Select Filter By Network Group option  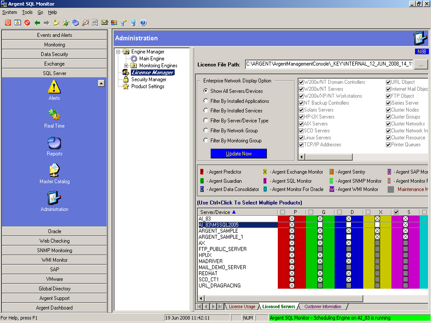205,130
